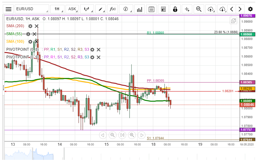
Task: Click the left edge panel handle dots
Action: tap(3, 88)
